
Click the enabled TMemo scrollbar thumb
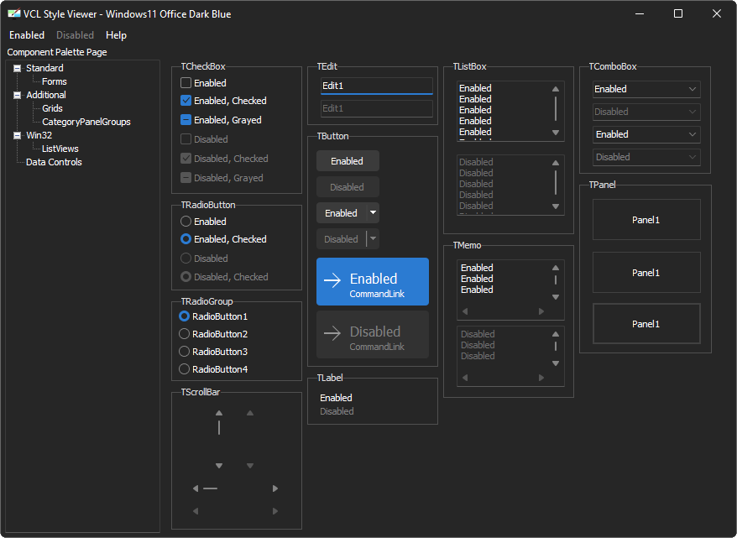coord(556,280)
